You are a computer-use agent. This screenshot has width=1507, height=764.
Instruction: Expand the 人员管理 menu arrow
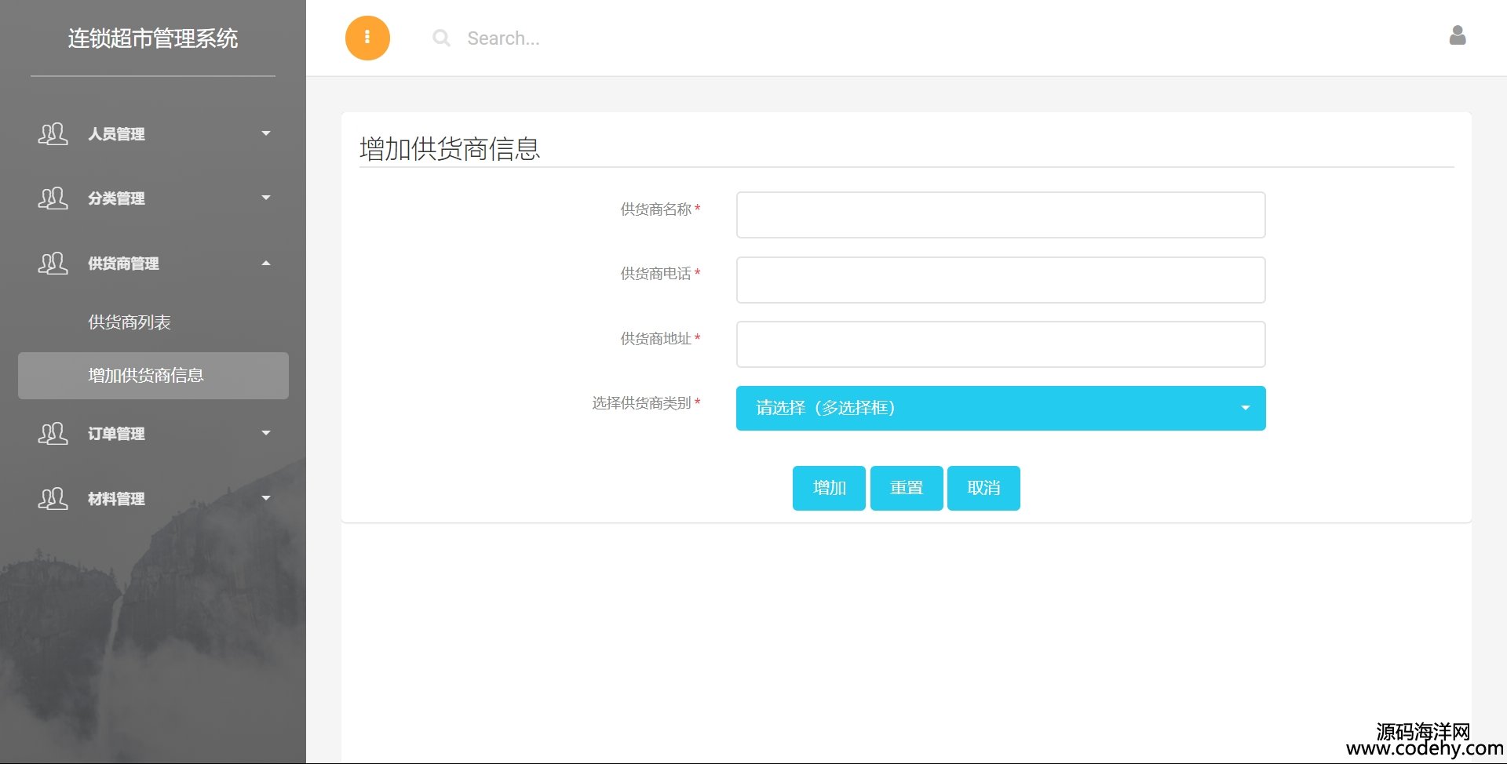point(266,134)
